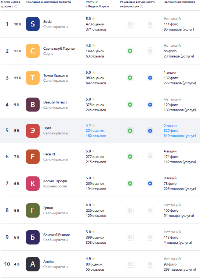The height and width of the screenshot is (278, 200).
Task: Open the orange C logo of Сауна клуб Парная
Action: (33, 51)
